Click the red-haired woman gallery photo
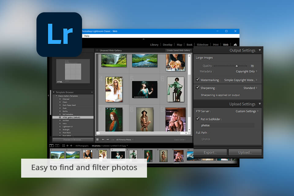Image resolution: width=294 pixels, height=196 pixels. pyautogui.click(x=114, y=119)
